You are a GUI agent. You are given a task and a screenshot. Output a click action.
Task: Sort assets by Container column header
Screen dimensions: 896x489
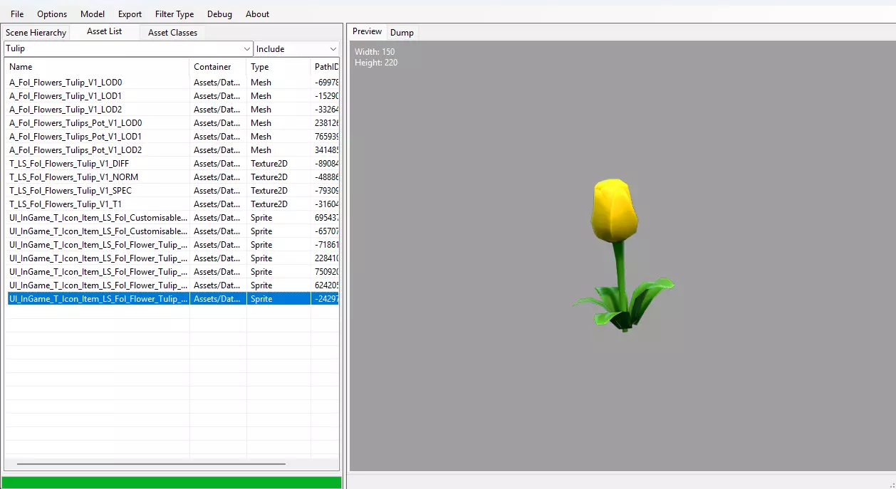coord(217,67)
